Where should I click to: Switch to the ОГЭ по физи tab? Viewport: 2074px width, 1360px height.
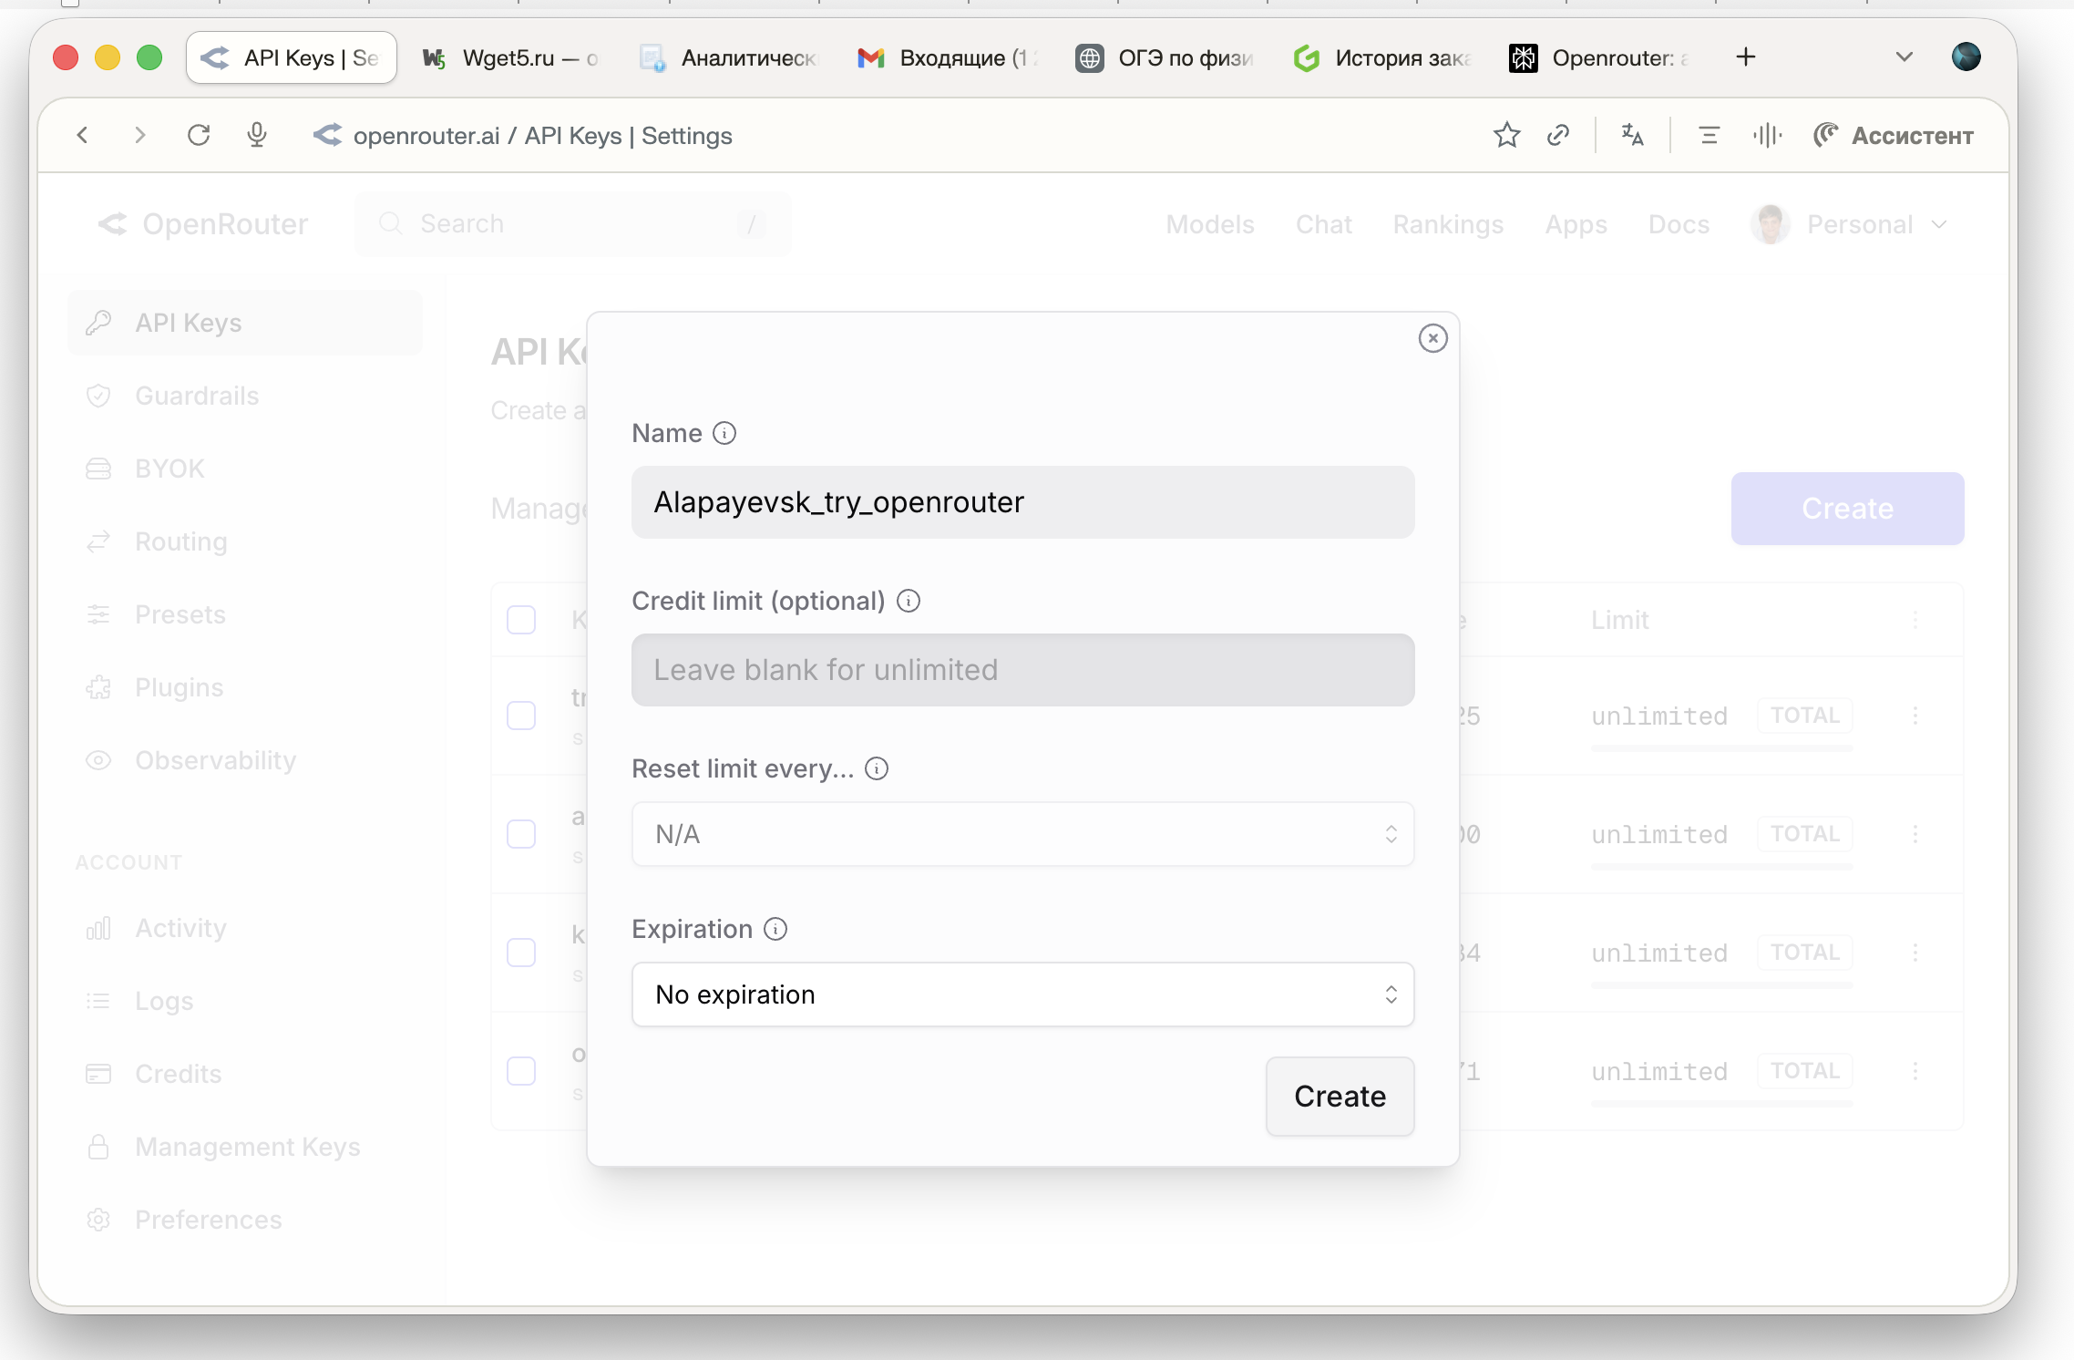[x=1166, y=57]
